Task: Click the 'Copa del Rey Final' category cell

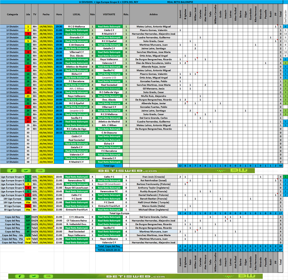Action: click(12, 243)
